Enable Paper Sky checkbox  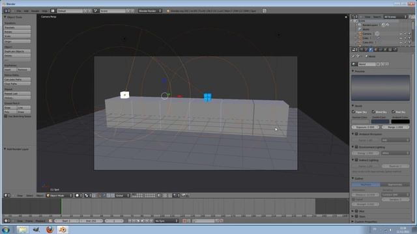coord(354,112)
